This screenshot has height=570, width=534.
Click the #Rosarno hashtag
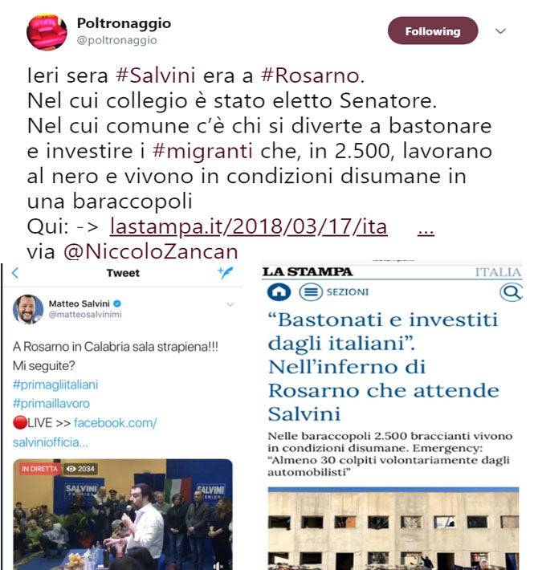pos(311,75)
